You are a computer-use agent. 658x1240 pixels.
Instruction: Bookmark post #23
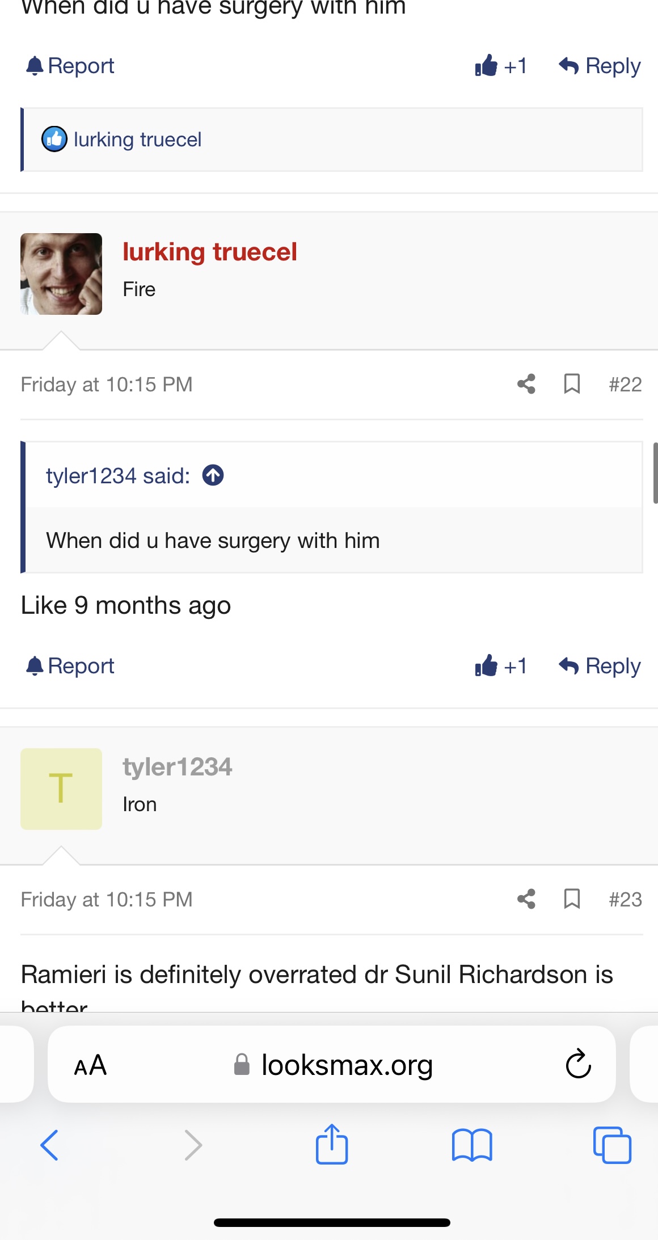tap(572, 899)
